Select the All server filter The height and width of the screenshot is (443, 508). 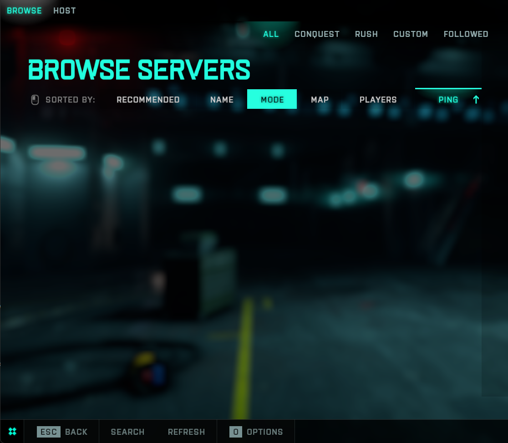(x=271, y=34)
